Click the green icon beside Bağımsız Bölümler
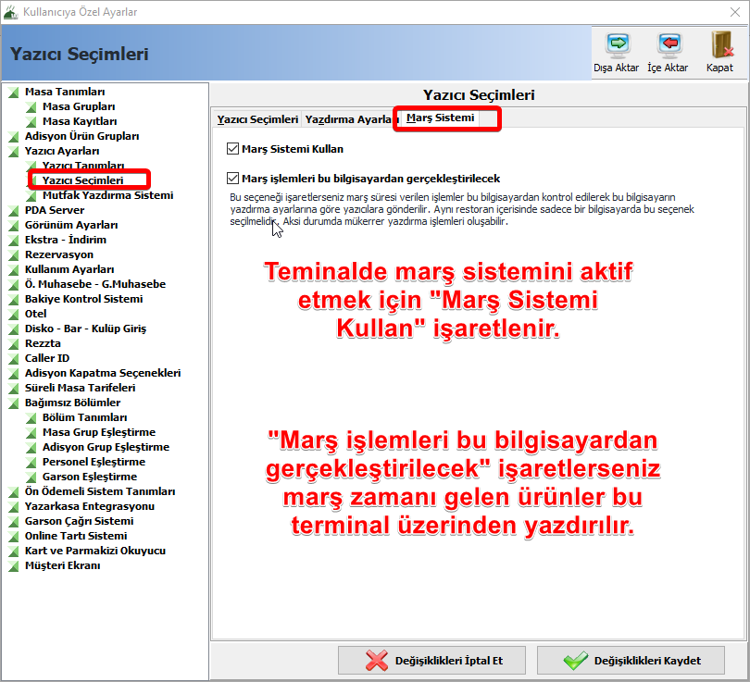The image size is (750, 682). (x=14, y=403)
